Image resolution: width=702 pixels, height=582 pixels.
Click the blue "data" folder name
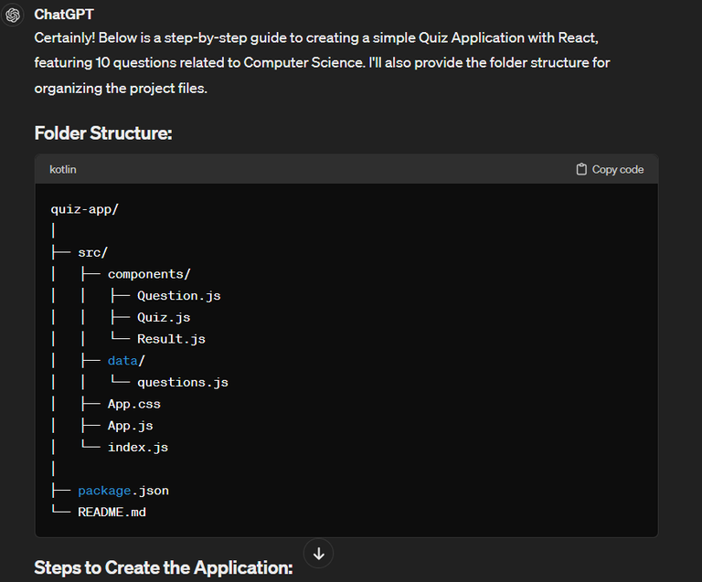[x=122, y=361]
